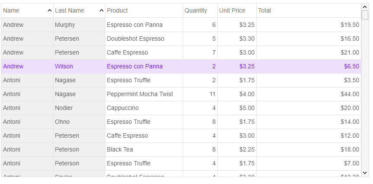Click the Name column sort arrow icon
The image size is (373, 184).
click(x=49, y=10)
